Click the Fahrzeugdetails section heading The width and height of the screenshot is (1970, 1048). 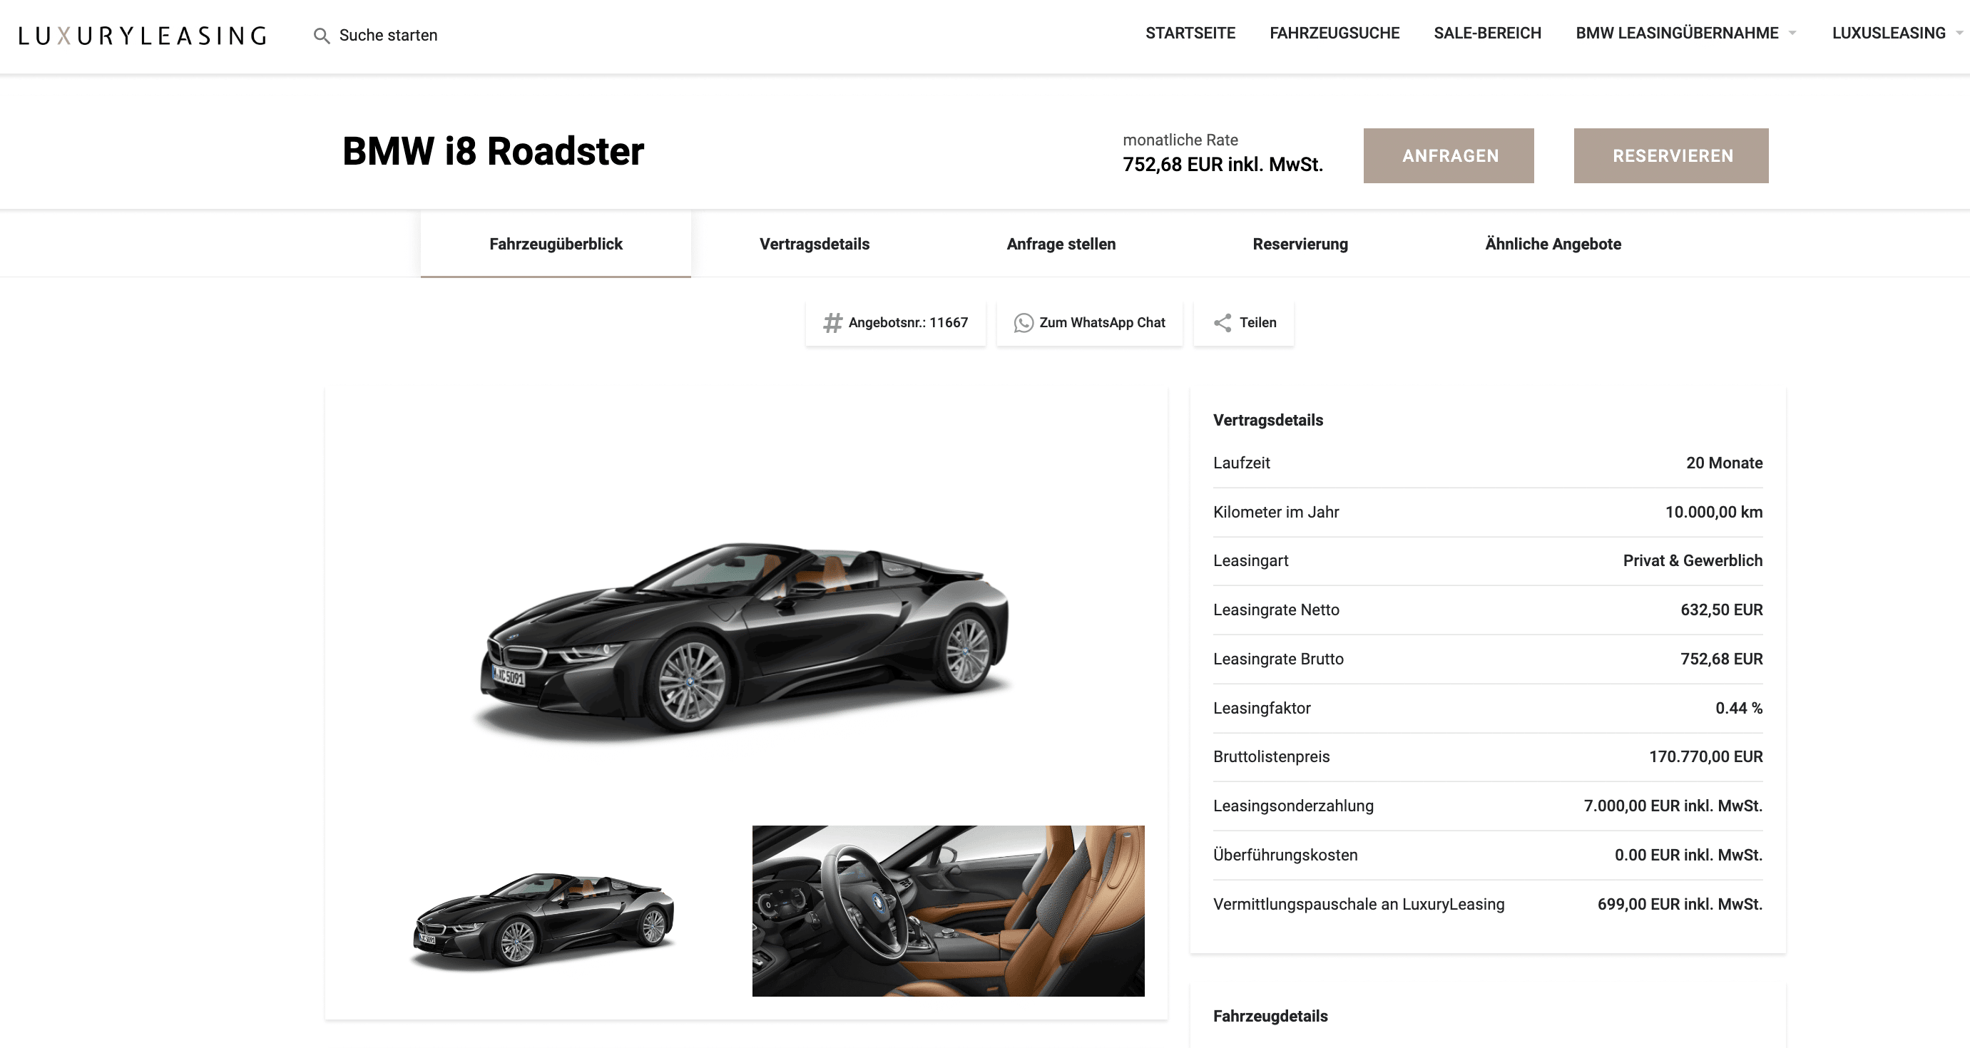click(x=1270, y=1016)
